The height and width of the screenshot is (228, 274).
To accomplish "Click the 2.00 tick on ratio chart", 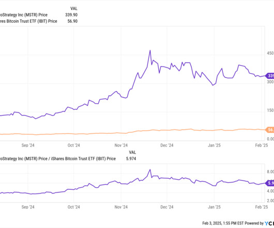I will click(270, 201).
